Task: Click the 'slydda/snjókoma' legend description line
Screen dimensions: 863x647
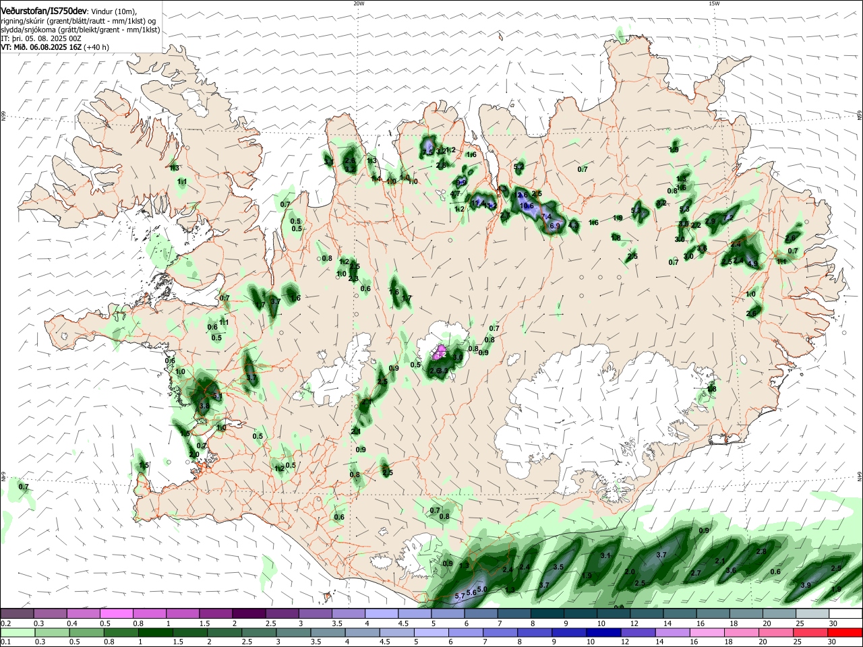Action: [80, 30]
